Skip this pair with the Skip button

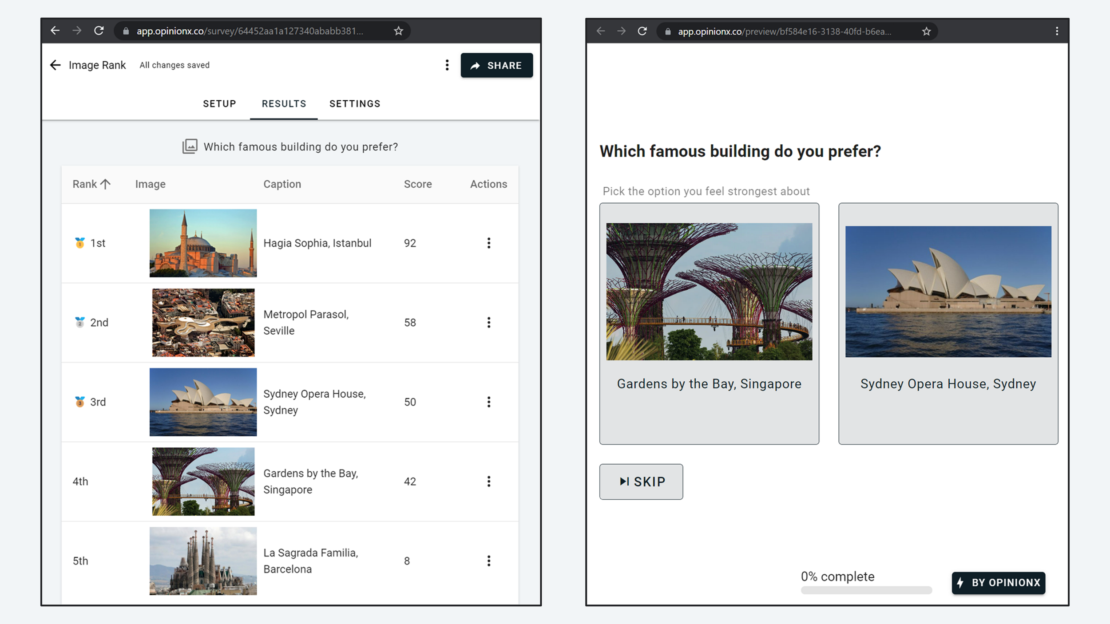pyautogui.click(x=641, y=482)
